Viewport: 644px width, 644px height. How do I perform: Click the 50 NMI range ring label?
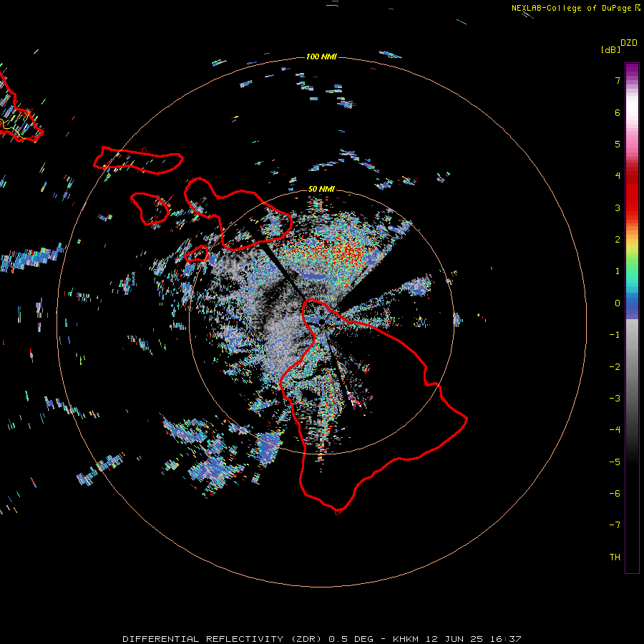[321, 189]
